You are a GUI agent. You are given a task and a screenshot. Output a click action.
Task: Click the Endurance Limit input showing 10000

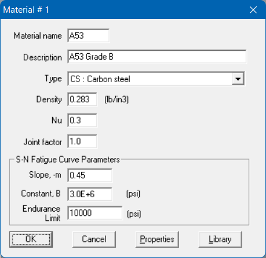point(95,213)
